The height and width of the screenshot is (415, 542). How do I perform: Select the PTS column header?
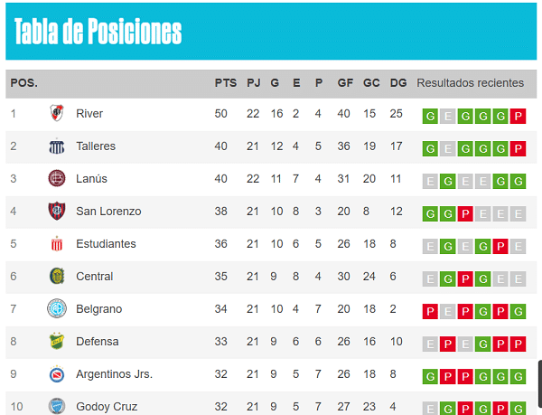coord(226,83)
